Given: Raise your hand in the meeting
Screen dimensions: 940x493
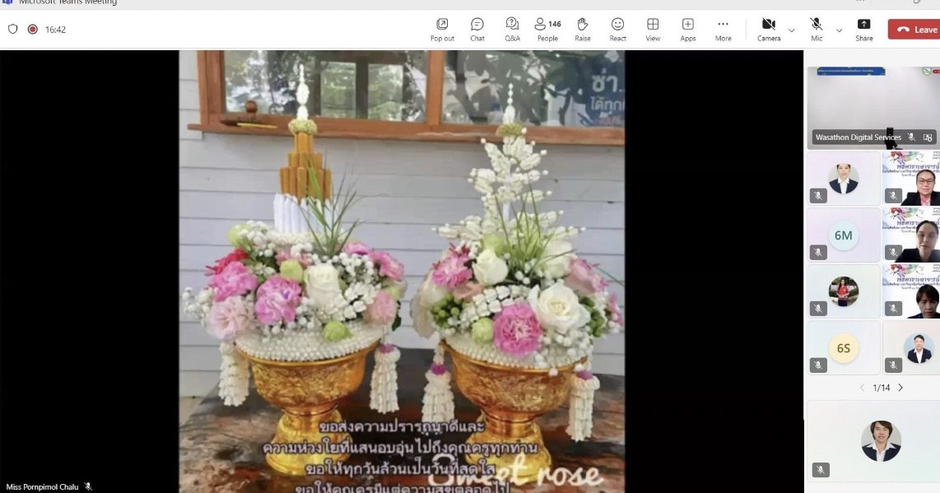Looking at the screenshot, I should [x=583, y=30].
